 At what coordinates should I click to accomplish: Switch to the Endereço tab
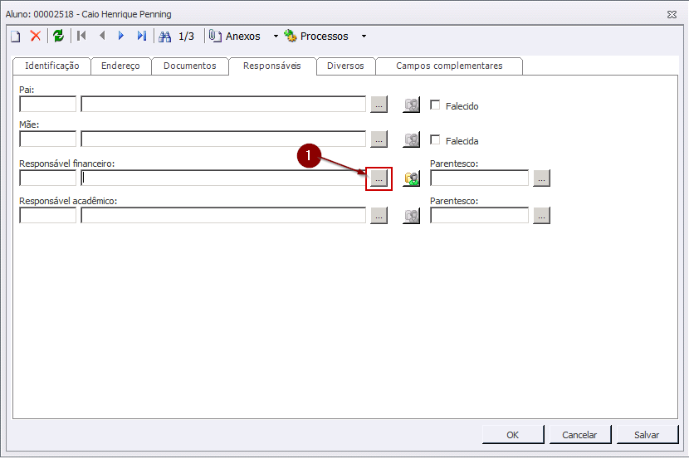[120, 66]
